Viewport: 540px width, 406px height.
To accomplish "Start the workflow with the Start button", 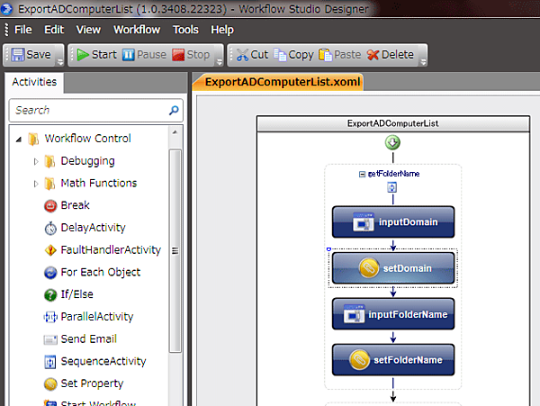I will tap(97, 54).
